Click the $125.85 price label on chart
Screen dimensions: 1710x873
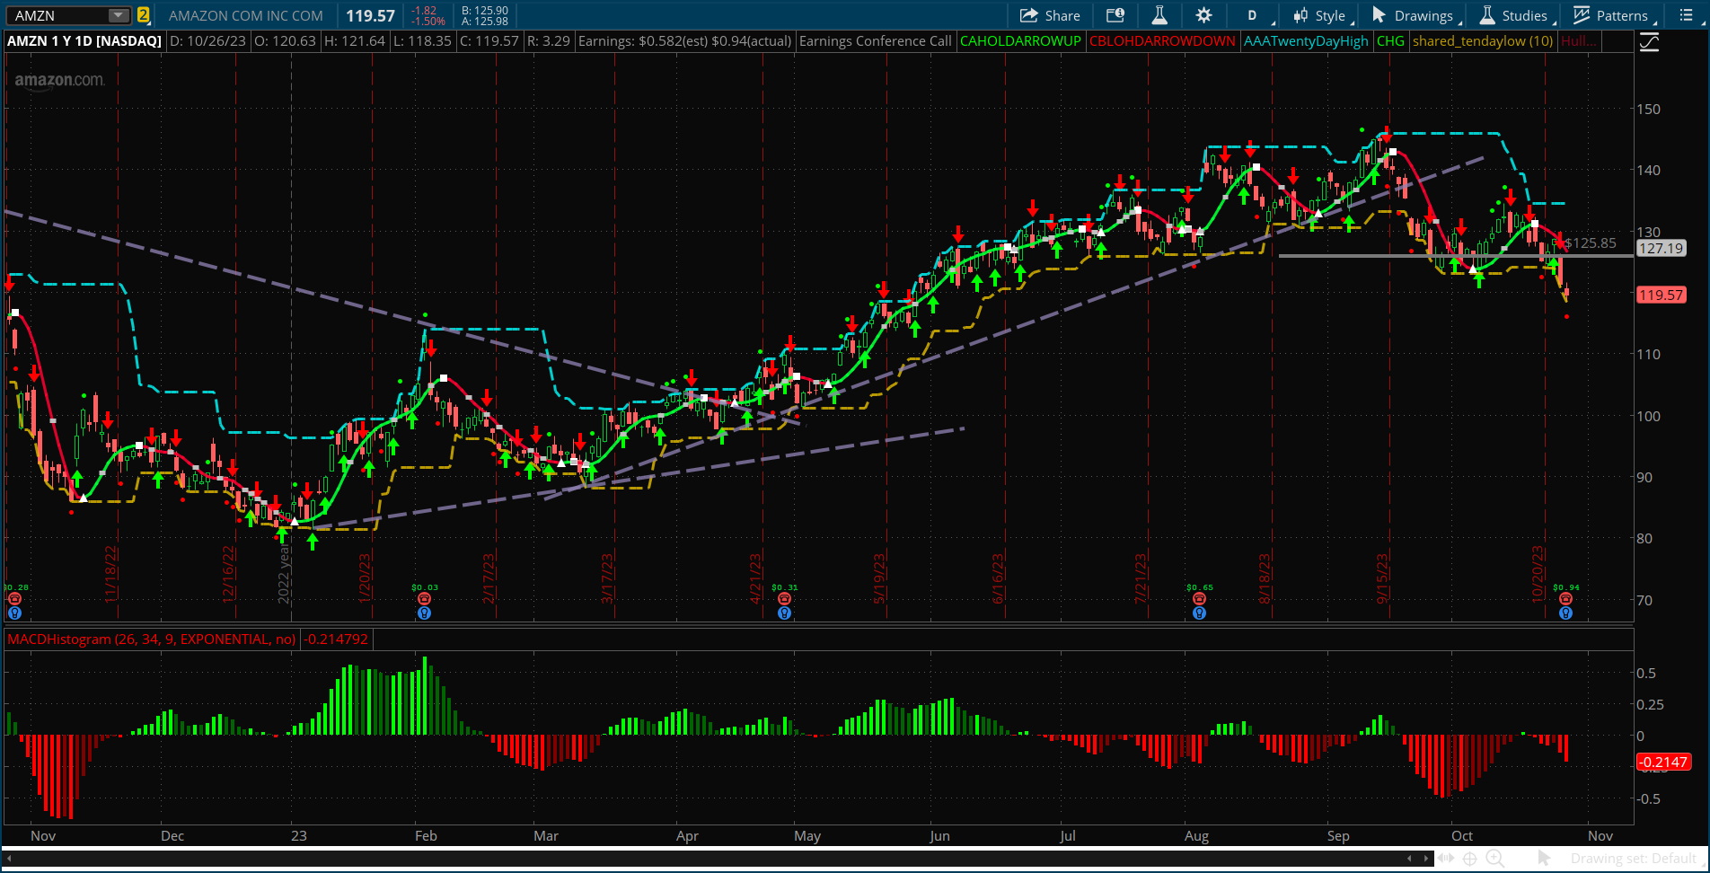pyautogui.click(x=1590, y=242)
